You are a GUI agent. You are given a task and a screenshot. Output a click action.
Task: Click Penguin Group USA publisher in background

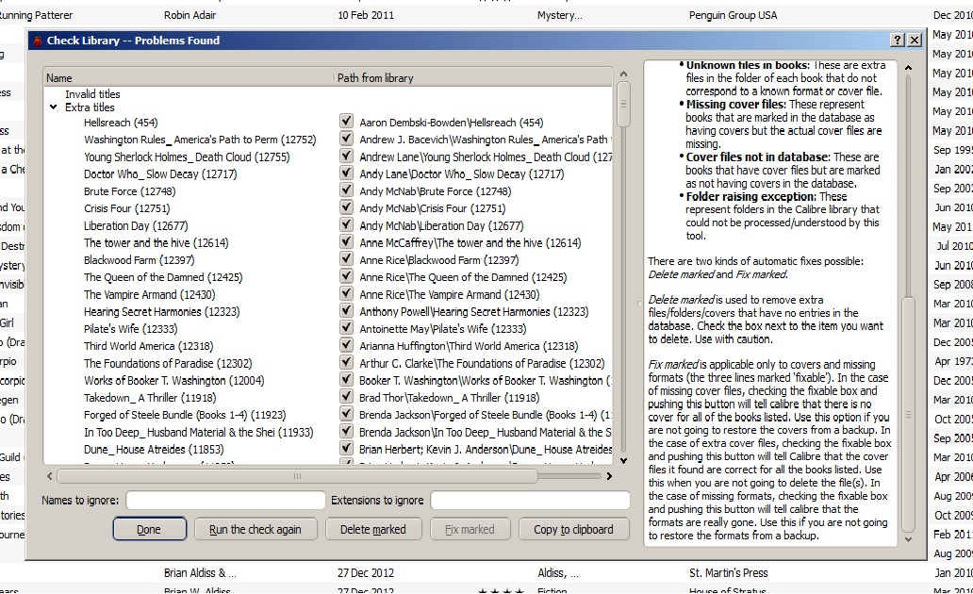point(733,15)
